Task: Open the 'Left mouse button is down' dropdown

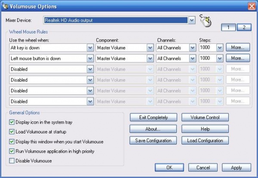Action: click(90, 58)
